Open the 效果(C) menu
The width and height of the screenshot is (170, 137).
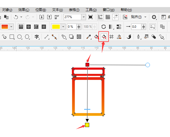click(x=24, y=10)
